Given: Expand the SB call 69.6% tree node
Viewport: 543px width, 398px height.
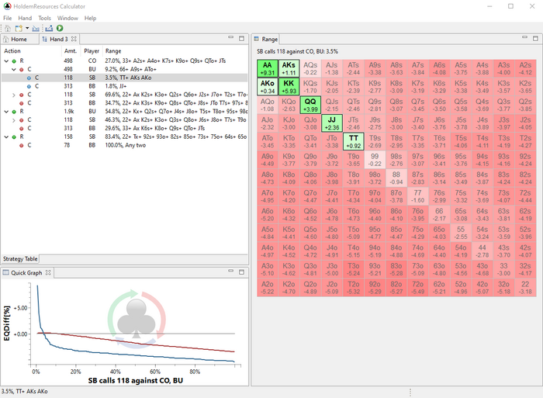Looking at the screenshot, I should point(13,95).
